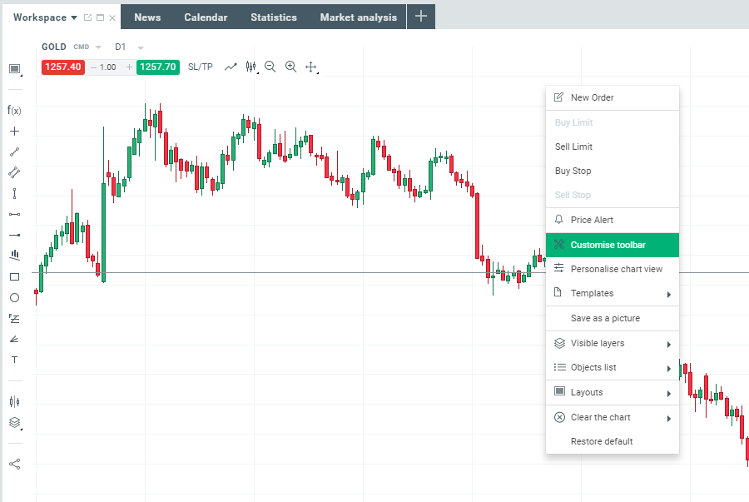Add a new tab with plus button
749x502 pixels.
click(x=421, y=17)
